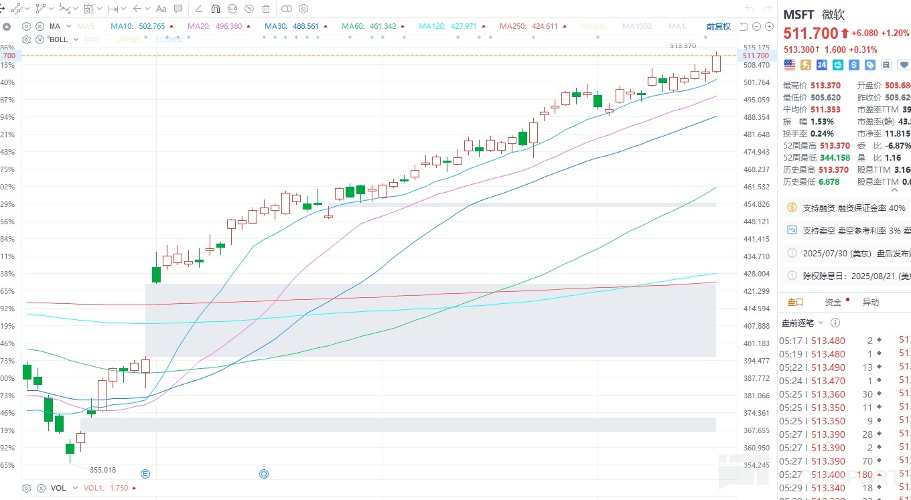Select the magnet snap tool
Screen dimensions: 911x500
pyautogui.click(x=215, y=9)
